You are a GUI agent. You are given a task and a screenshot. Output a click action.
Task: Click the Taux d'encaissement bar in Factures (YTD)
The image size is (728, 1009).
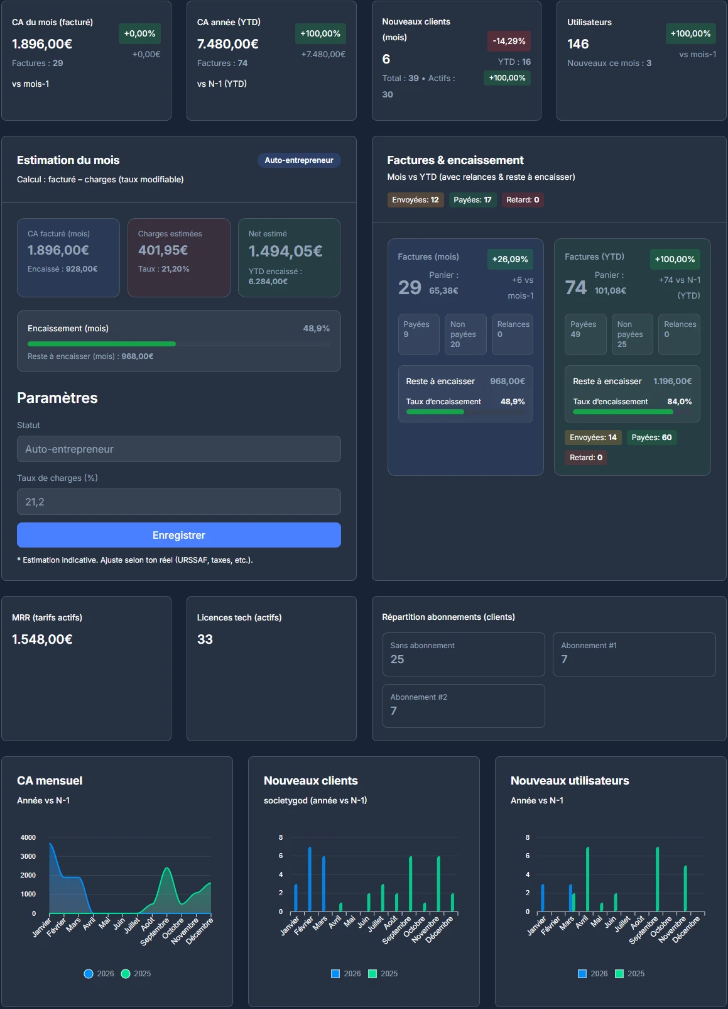pyautogui.click(x=631, y=412)
